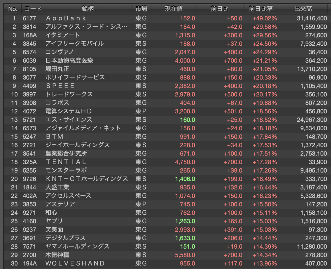Screen dimensions: 331x269
Task: Click code 325A
Action: pyautogui.click(x=30, y=162)
